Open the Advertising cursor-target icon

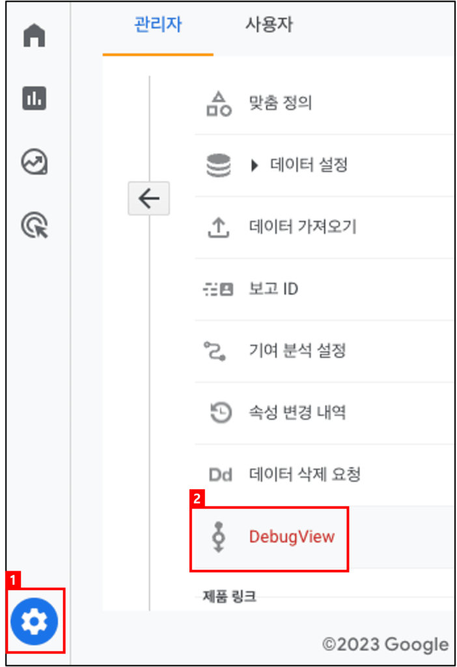click(x=35, y=225)
